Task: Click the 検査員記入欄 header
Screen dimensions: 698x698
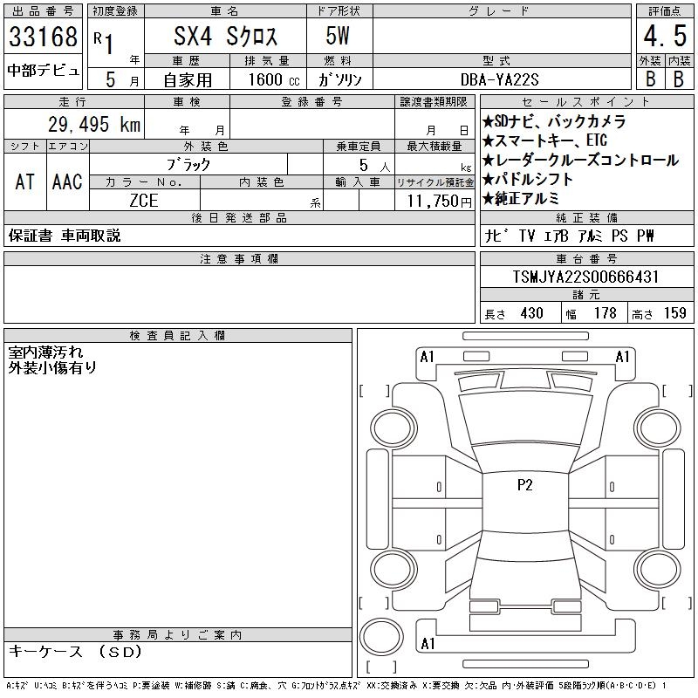Action: pos(177,335)
